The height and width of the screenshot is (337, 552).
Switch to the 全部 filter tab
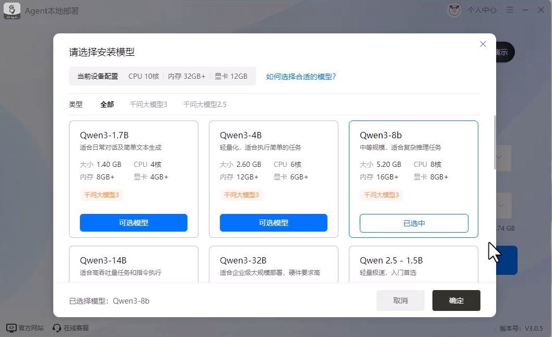107,104
